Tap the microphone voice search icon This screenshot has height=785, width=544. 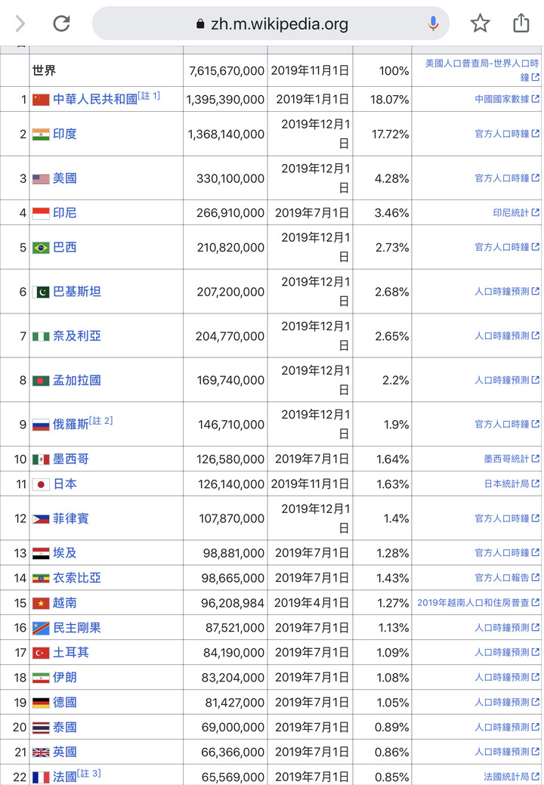pos(434,23)
